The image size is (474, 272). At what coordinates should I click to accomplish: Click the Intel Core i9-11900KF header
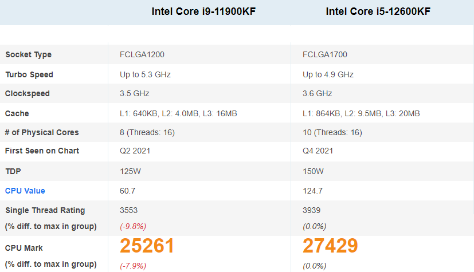(x=203, y=11)
